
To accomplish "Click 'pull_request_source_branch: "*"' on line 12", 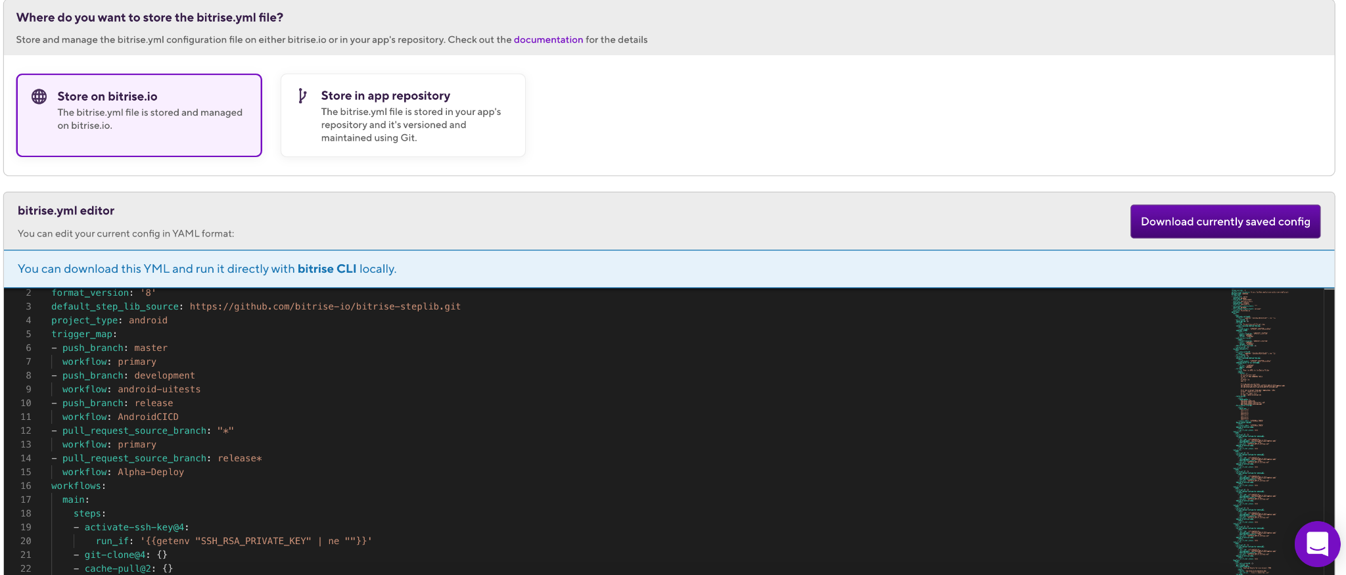I will 148,430.
